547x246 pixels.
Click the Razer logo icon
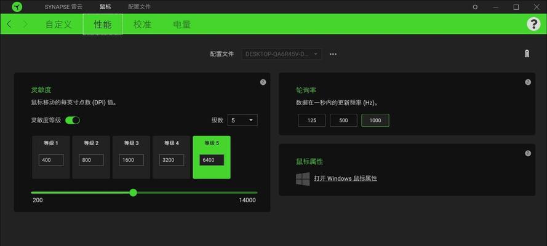click(x=17, y=7)
